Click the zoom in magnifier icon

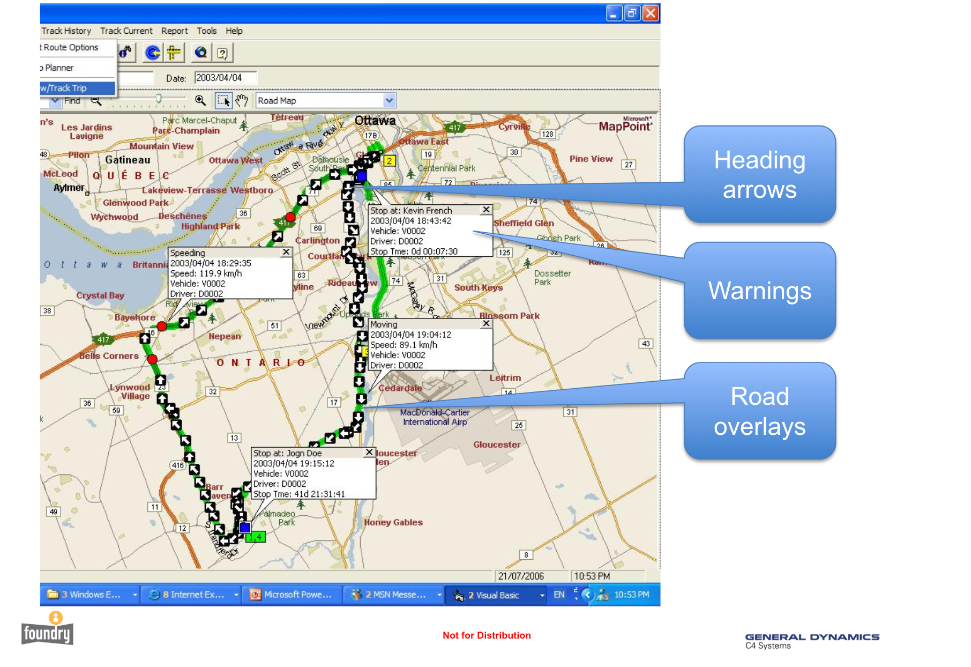tap(200, 100)
